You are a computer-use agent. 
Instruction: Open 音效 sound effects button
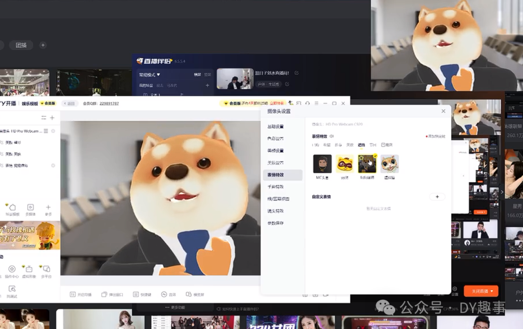pos(169,294)
